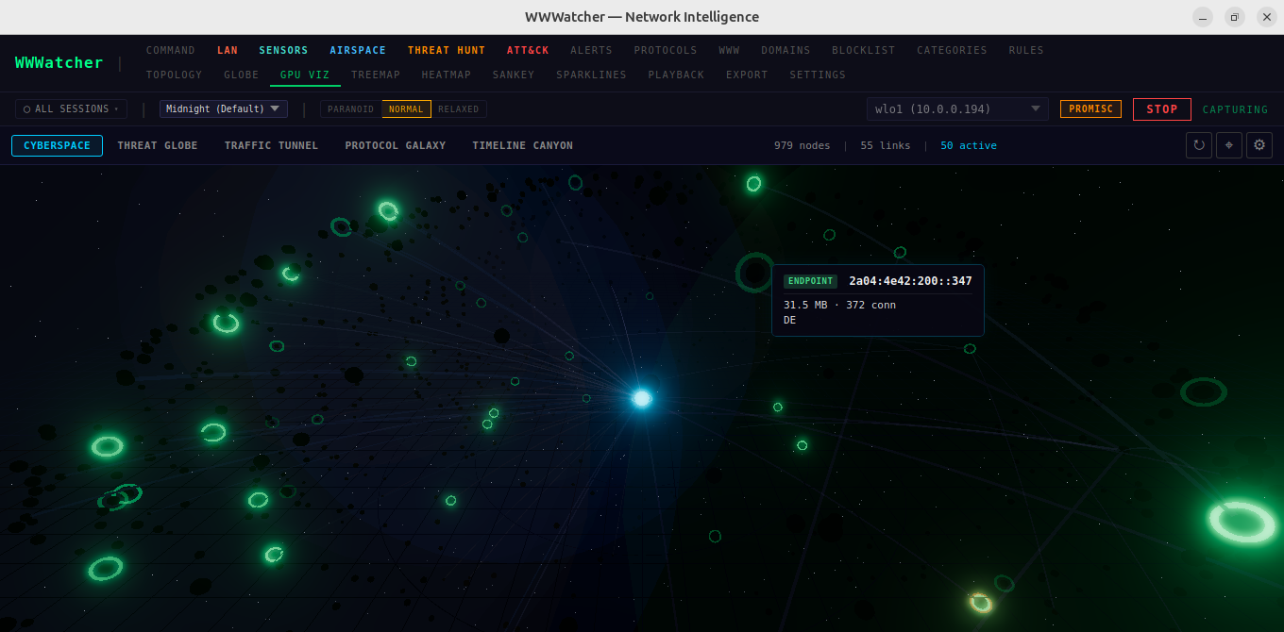The height and width of the screenshot is (632, 1284).
Task: Open the LAN section
Action: [x=228, y=50]
